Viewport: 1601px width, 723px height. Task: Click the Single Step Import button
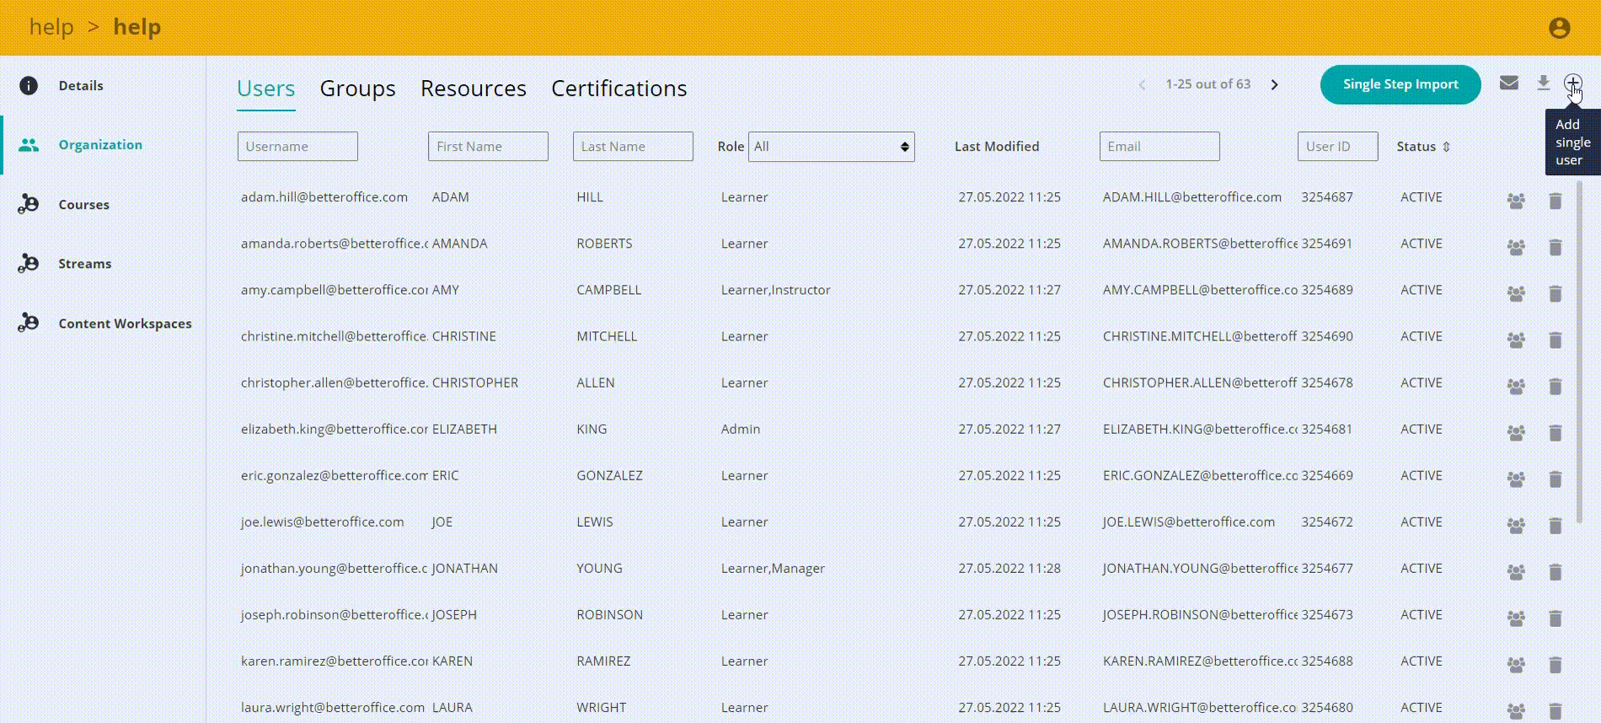1400,84
